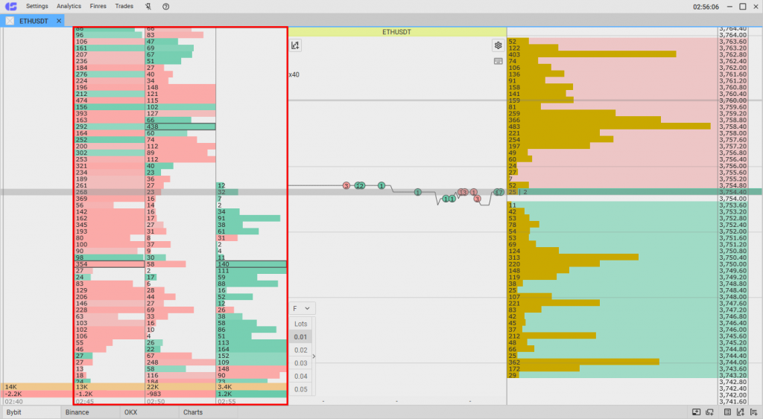
Task: Select the ETHUSDT tab
Action: (34, 21)
